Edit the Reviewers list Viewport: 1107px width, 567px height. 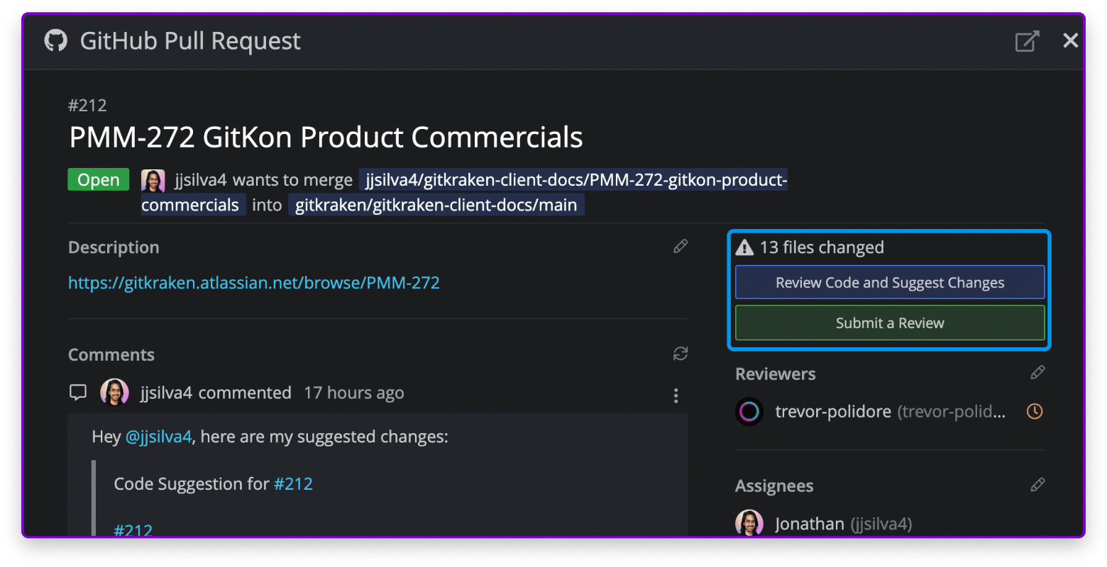coord(1037,373)
